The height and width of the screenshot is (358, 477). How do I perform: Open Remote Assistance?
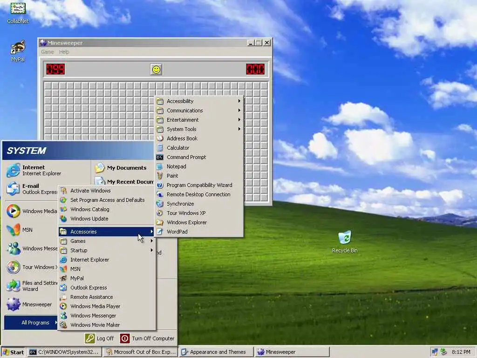(x=107, y=297)
